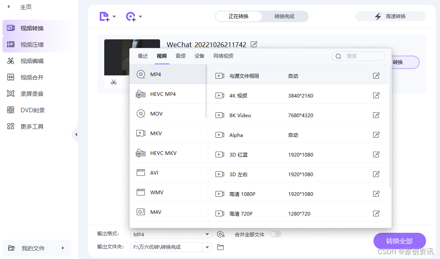This screenshot has width=440, height=259.
Task: Open conversion settings via gear icon
Action: click(220, 234)
